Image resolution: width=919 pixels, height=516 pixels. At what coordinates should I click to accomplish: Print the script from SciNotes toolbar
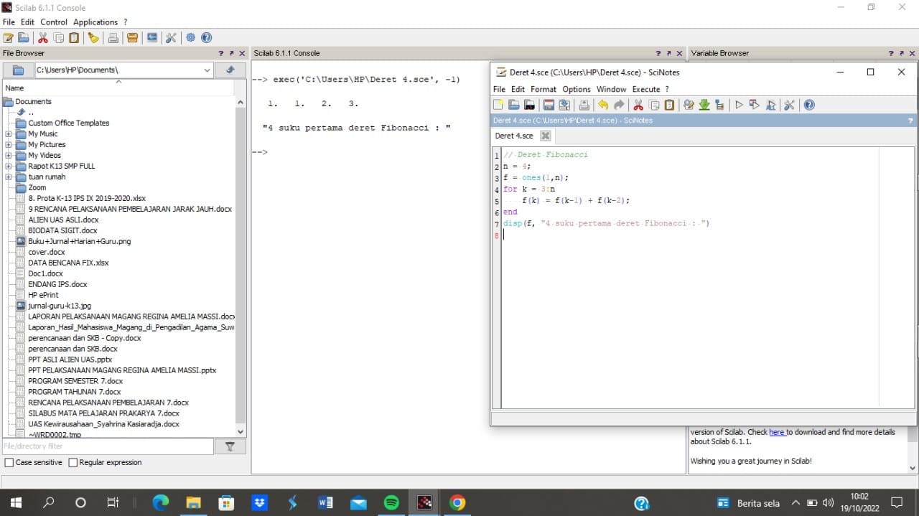pyautogui.click(x=584, y=105)
